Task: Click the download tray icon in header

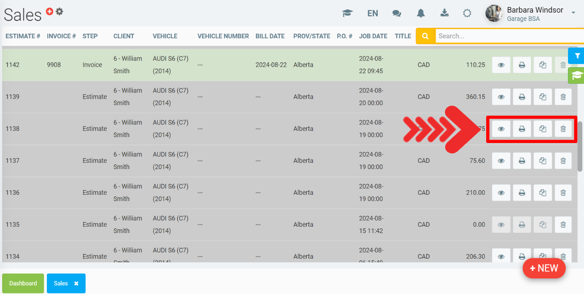Action: click(444, 13)
